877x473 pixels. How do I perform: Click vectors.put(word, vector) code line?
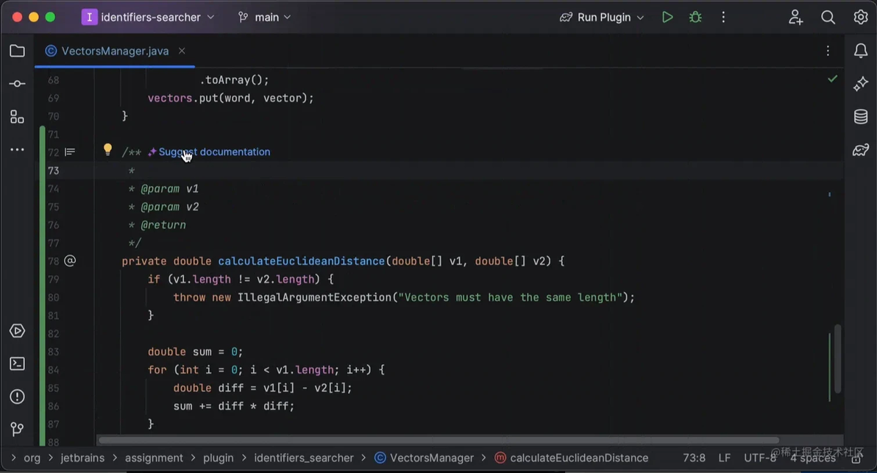point(230,99)
